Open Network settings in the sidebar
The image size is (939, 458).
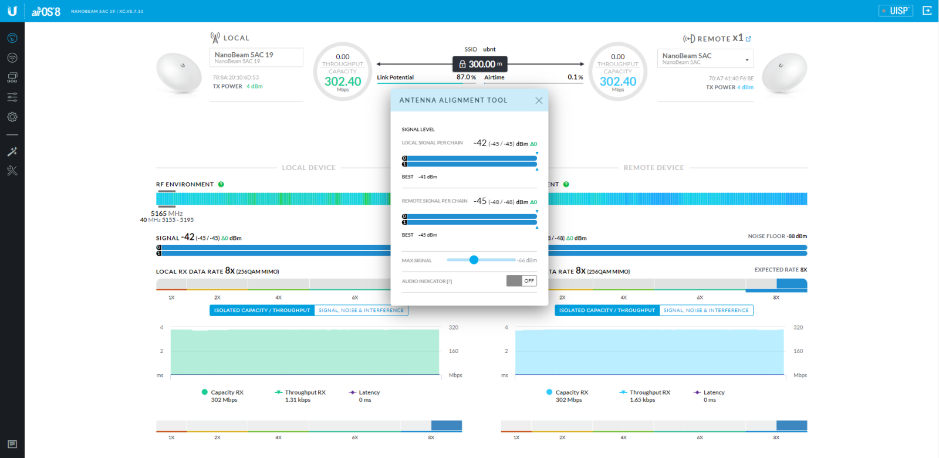(12, 77)
